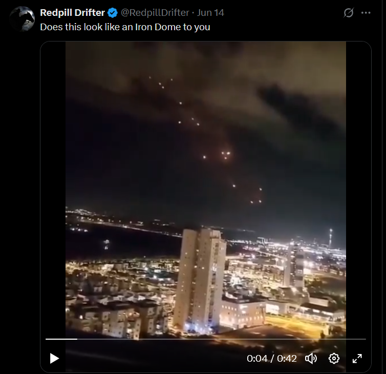The height and width of the screenshot is (374, 386).
Task: Click the tall tower building in the video
Action: coord(200,280)
